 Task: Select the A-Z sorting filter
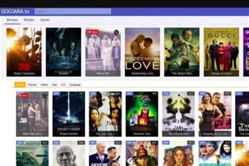click(63, 85)
